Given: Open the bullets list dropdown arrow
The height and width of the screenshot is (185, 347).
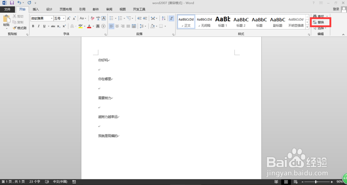Looking at the screenshot, I should pyautogui.click(x=116, y=18).
